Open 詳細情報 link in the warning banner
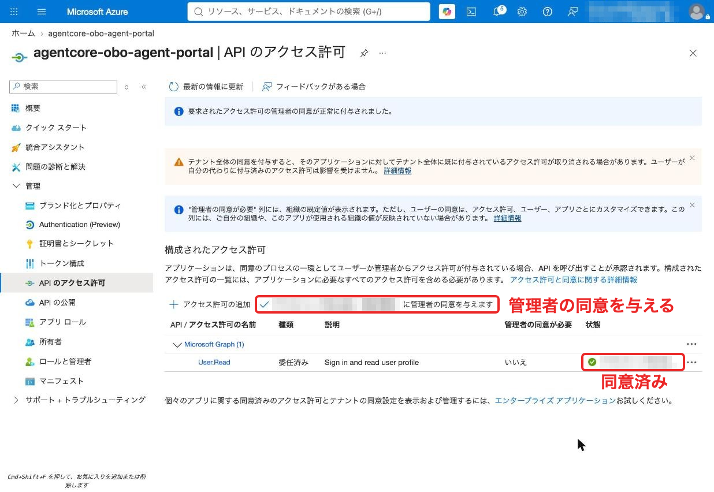 click(397, 171)
